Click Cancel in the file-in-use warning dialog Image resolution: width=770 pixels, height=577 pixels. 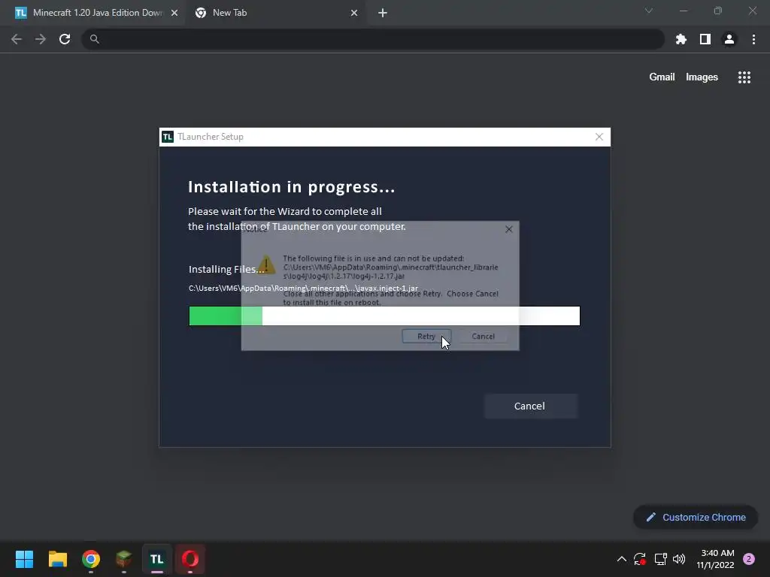click(484, 336)
